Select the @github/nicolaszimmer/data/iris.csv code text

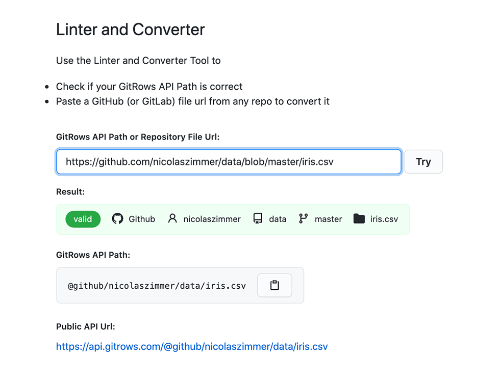157,286
